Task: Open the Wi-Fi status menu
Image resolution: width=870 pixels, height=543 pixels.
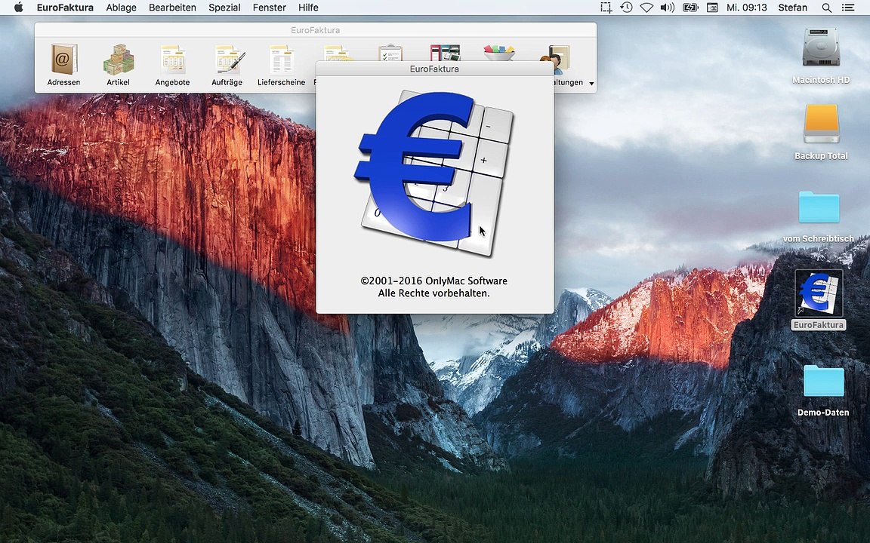Action: click(646, 8)
